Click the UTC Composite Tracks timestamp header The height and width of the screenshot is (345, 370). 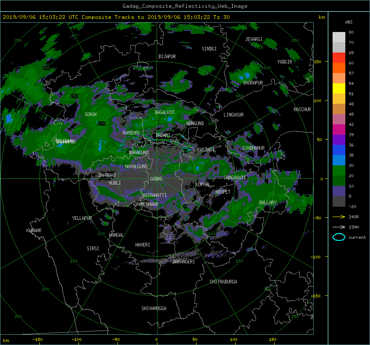116,17
